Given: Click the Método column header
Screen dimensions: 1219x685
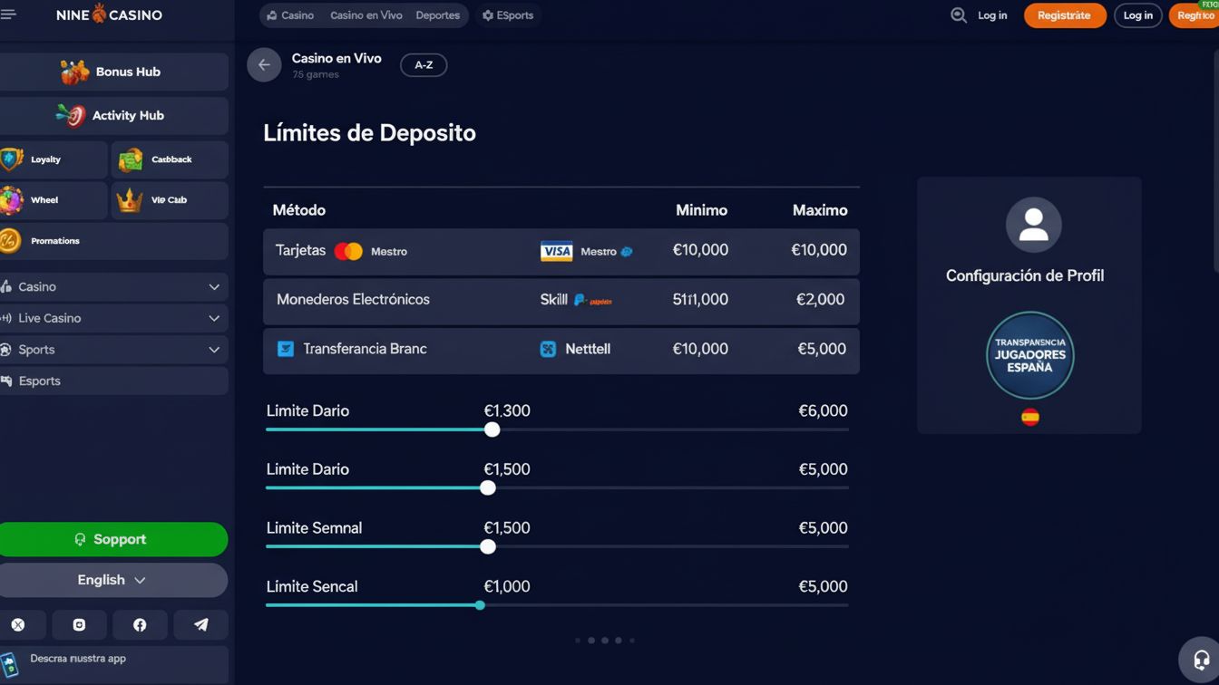Looking at the screenshot, I should (299, 210).
